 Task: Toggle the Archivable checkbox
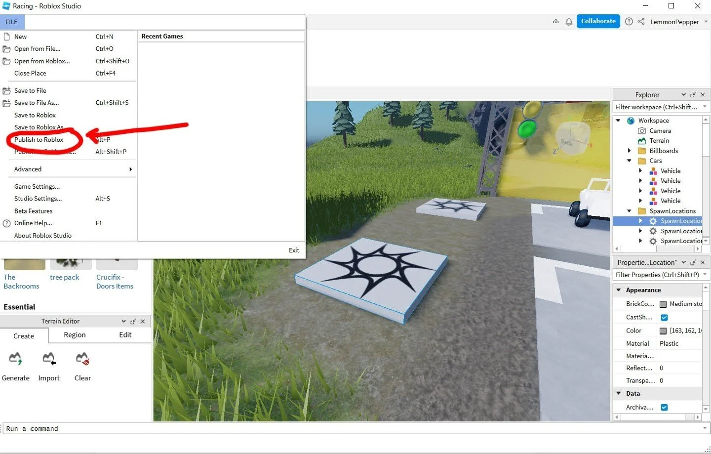664,408
